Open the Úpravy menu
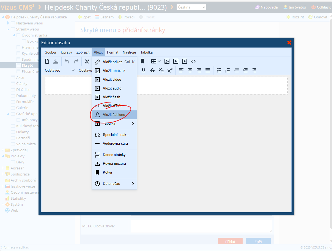Screen dimensions: 332x251 66,52
